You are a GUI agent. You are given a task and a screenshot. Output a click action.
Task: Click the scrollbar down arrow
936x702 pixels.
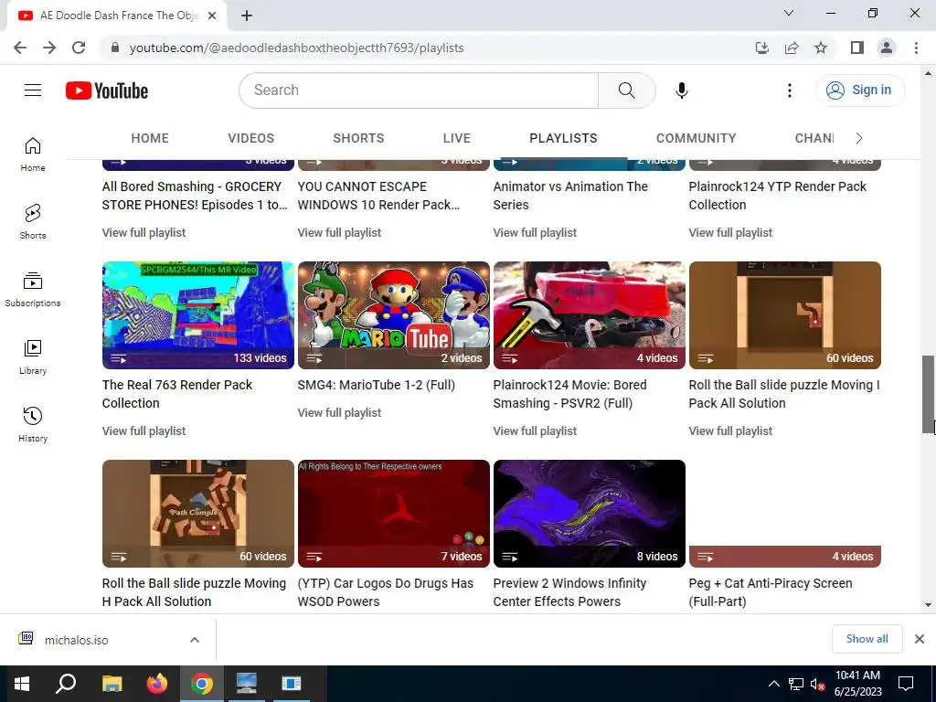click(x=928, y=605)
